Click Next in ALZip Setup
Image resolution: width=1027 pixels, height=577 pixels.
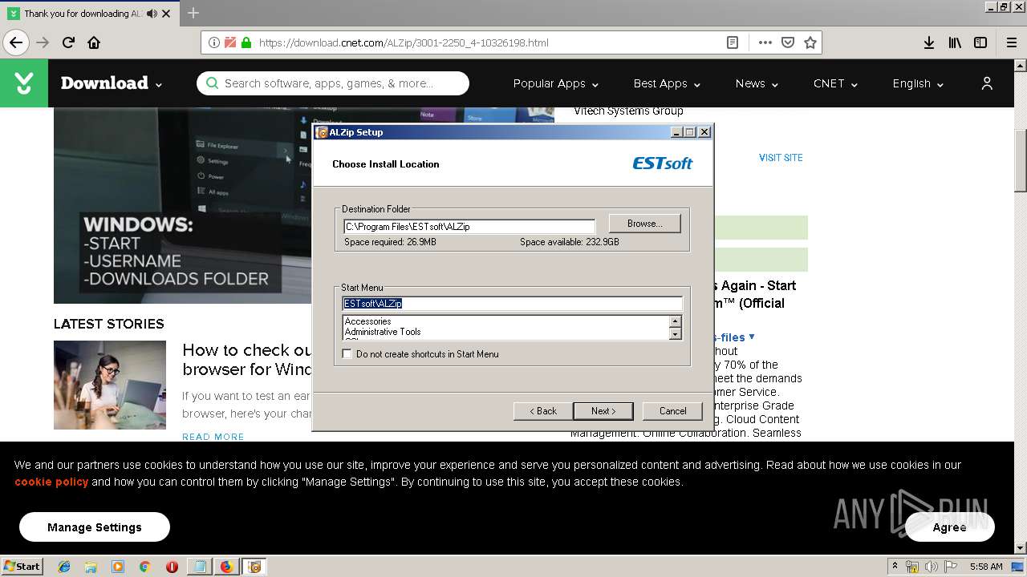tap(603, 411)
